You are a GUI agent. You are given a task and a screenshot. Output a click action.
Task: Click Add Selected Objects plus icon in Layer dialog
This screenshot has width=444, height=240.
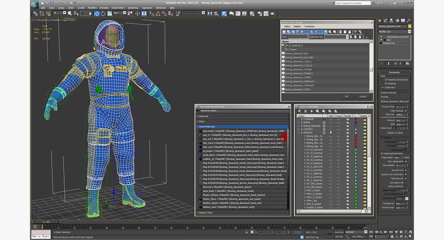[x=311, y=111]
